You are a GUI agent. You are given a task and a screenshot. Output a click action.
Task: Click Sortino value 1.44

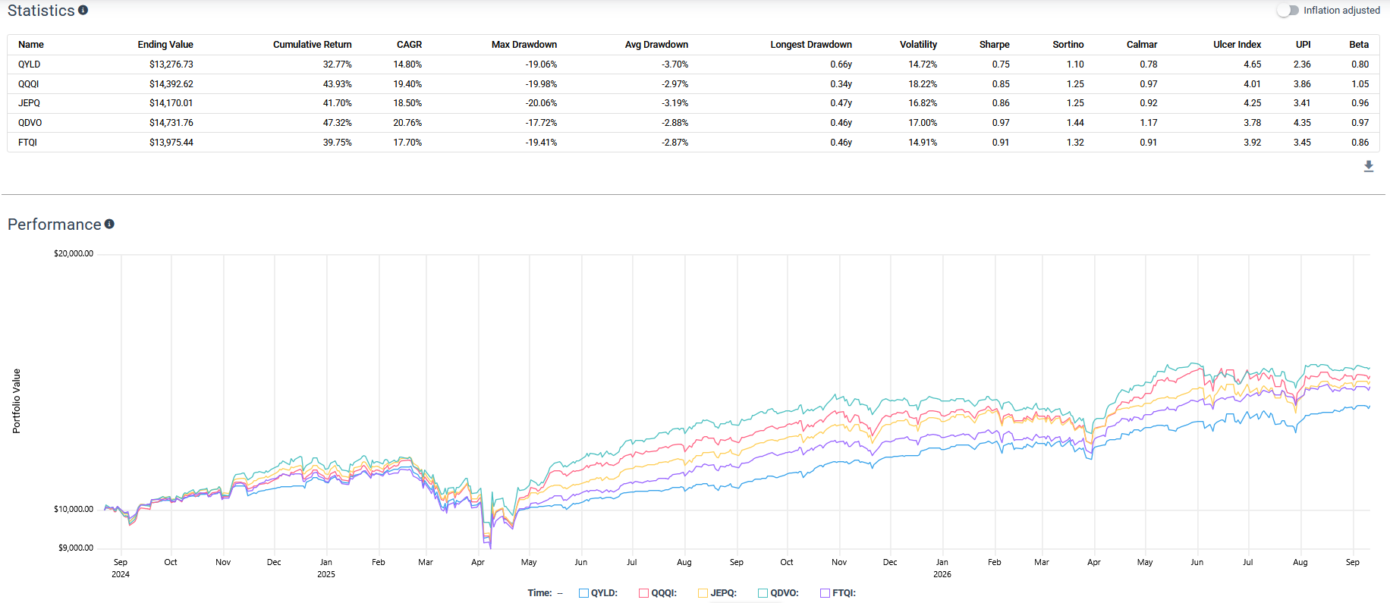point(1075,123)
